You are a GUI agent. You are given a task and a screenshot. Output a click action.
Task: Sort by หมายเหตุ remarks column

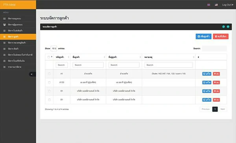click(169, 57)
